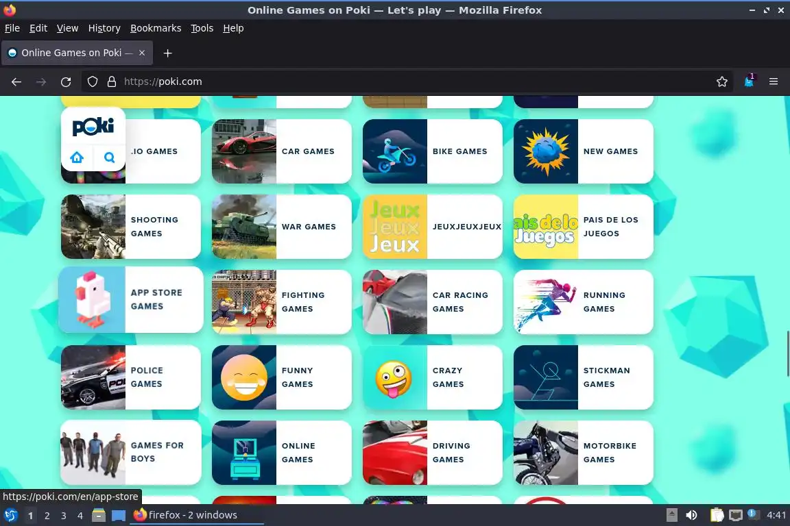Open the Games for Boys category
This screenshot has width=790, height=526.
131,453
